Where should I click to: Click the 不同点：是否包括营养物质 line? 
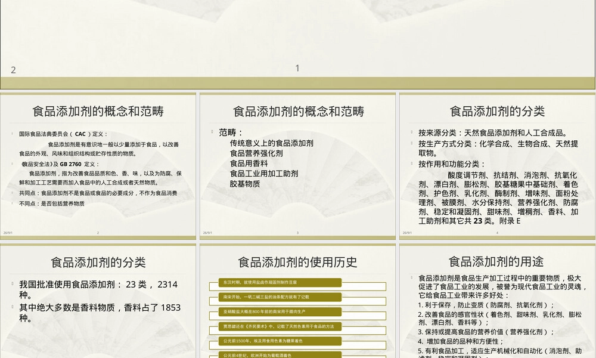click(52, 203)
